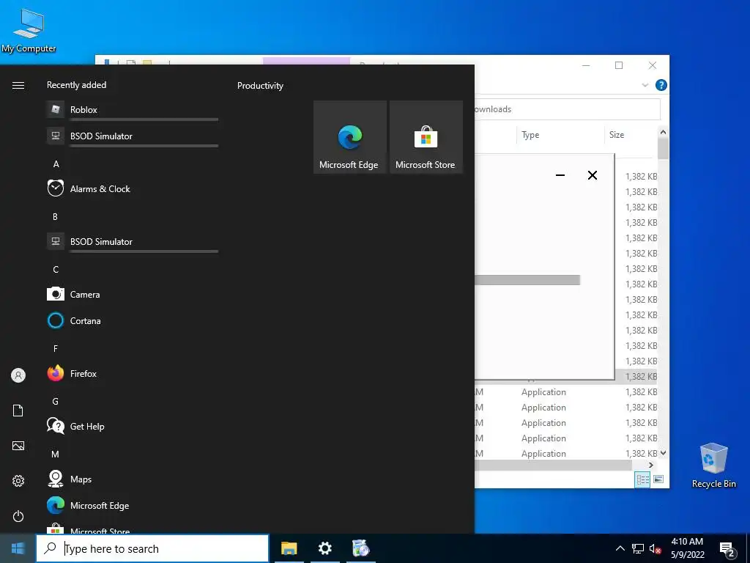Click the installer icon on taskbar
The height and width of the screenshot is (563, 750).
(x=360, y=548)
